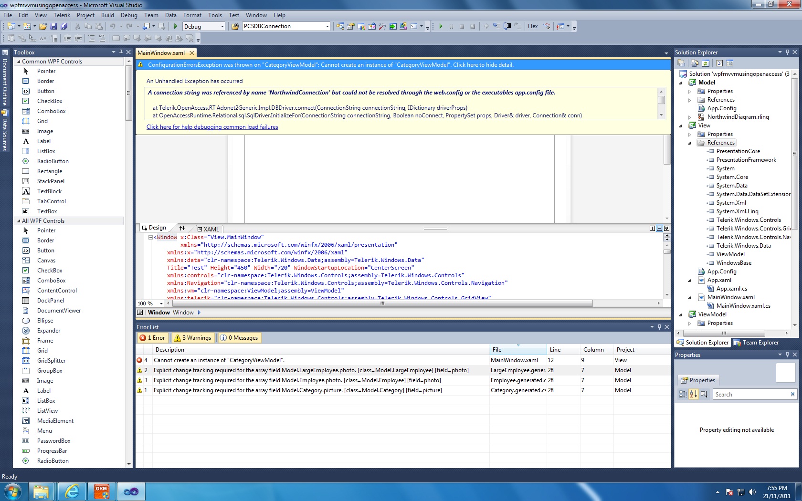The image size is (802, 501).
Task: Switch to the Team Explorer tab
Action: (x=756, y=343)
